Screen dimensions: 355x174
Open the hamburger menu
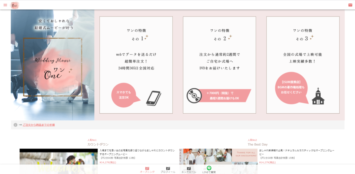click(x=5, y=5)
